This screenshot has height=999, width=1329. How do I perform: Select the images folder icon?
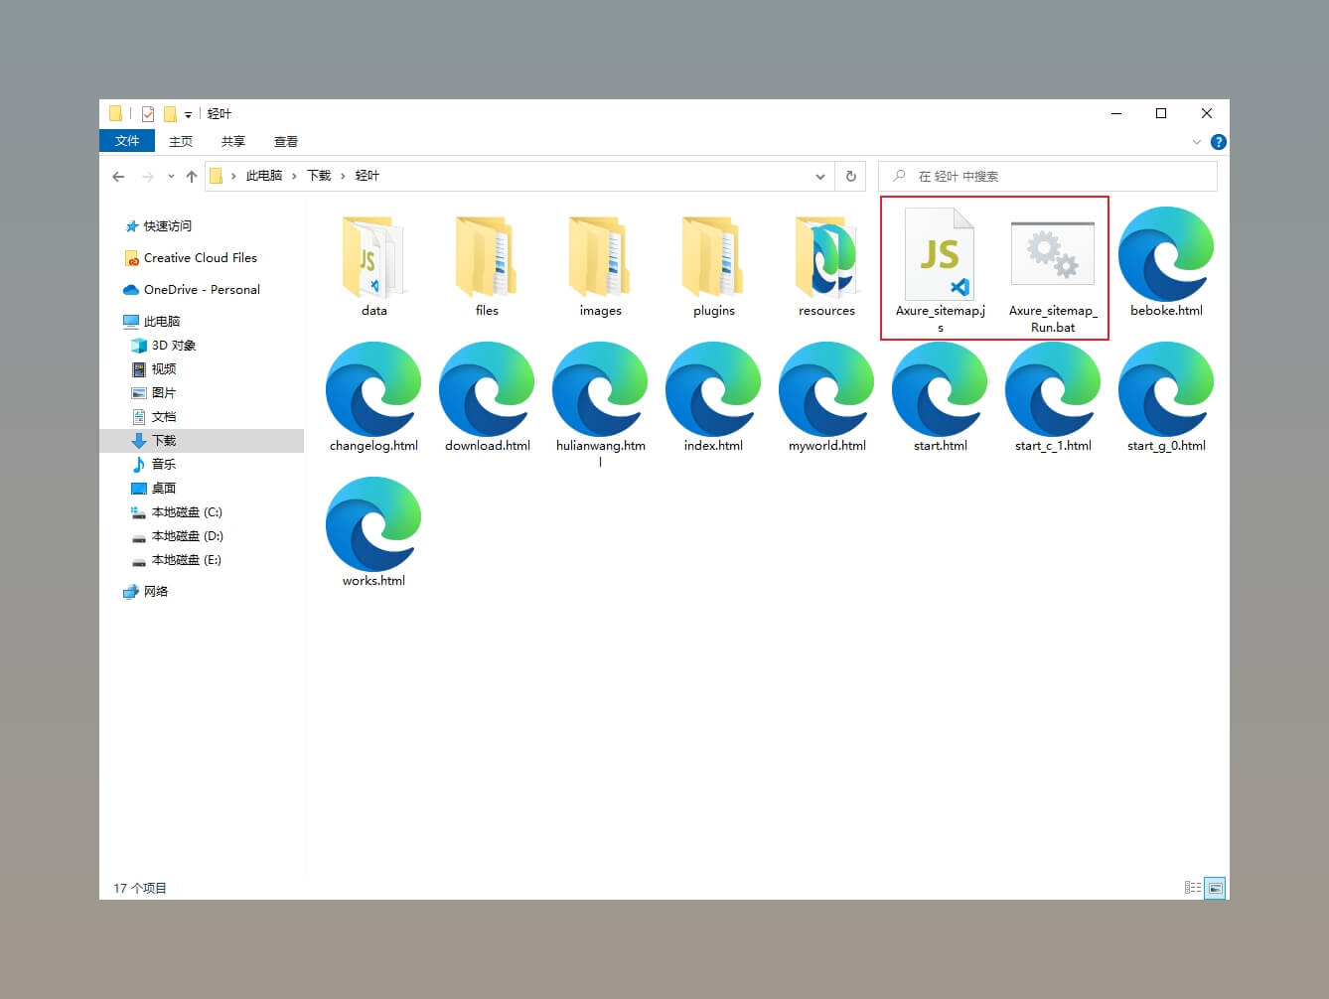(x=600, y=257)
